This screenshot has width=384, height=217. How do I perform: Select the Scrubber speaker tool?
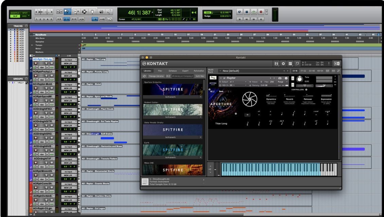point(101,12)
